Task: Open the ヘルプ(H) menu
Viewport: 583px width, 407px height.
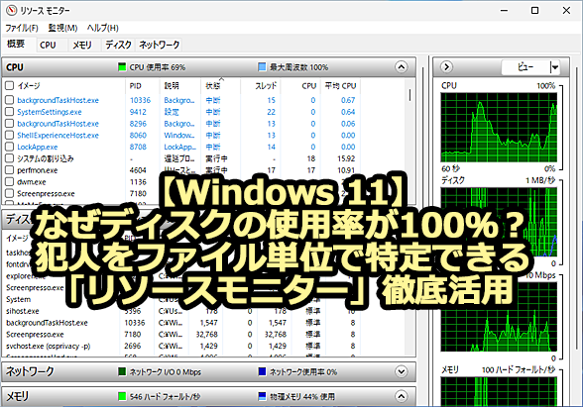Action: [103, 28]
